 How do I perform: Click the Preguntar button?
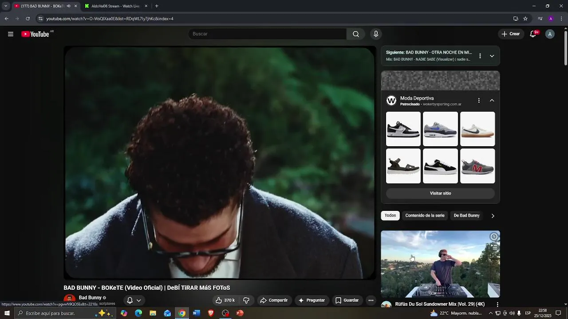tap(312, 300)
